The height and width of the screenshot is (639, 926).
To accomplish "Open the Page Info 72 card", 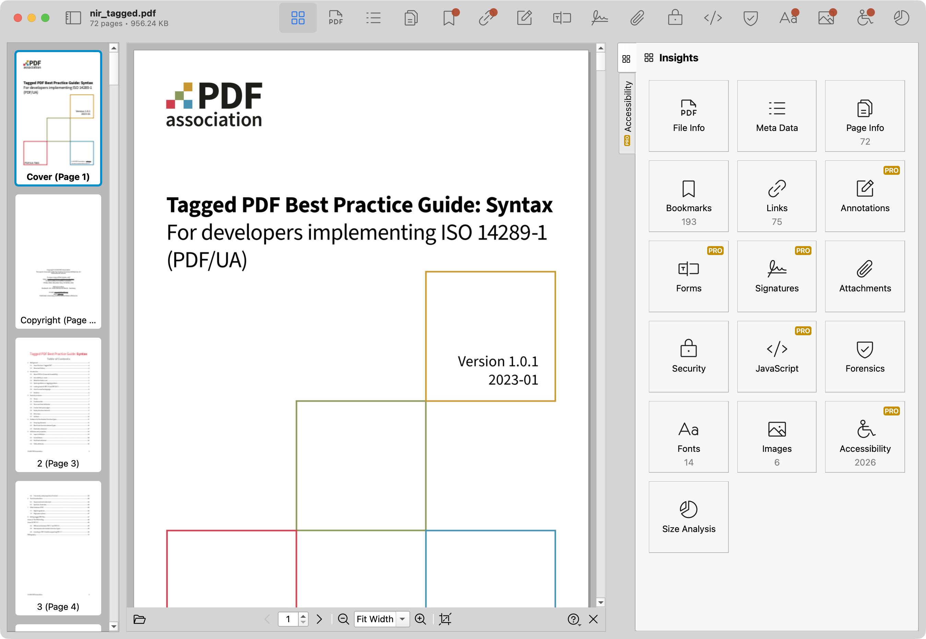I will coord(865,116).
